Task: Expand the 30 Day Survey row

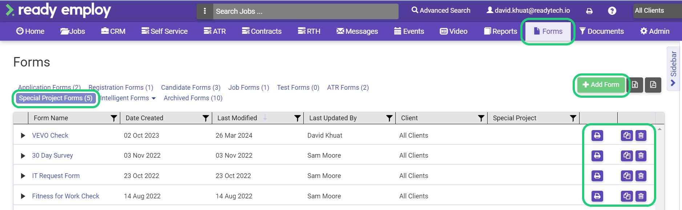Action: point(23,156)
